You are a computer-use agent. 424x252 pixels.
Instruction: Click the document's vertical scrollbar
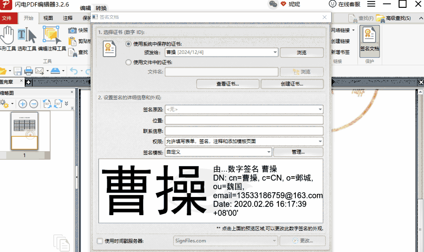[421, 170]
